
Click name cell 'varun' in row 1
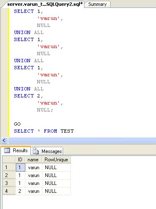(x=34, y=168)
